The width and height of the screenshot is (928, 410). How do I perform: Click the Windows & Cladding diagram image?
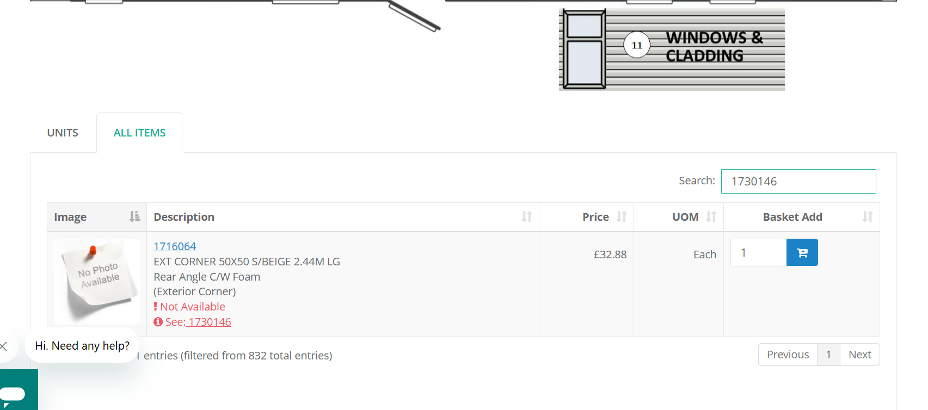[x=672, y=49]
